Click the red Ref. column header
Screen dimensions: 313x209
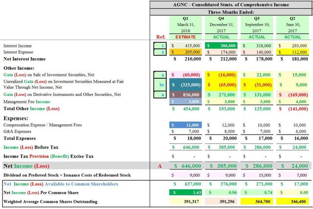pyautogui.click(x=161, y=37)
